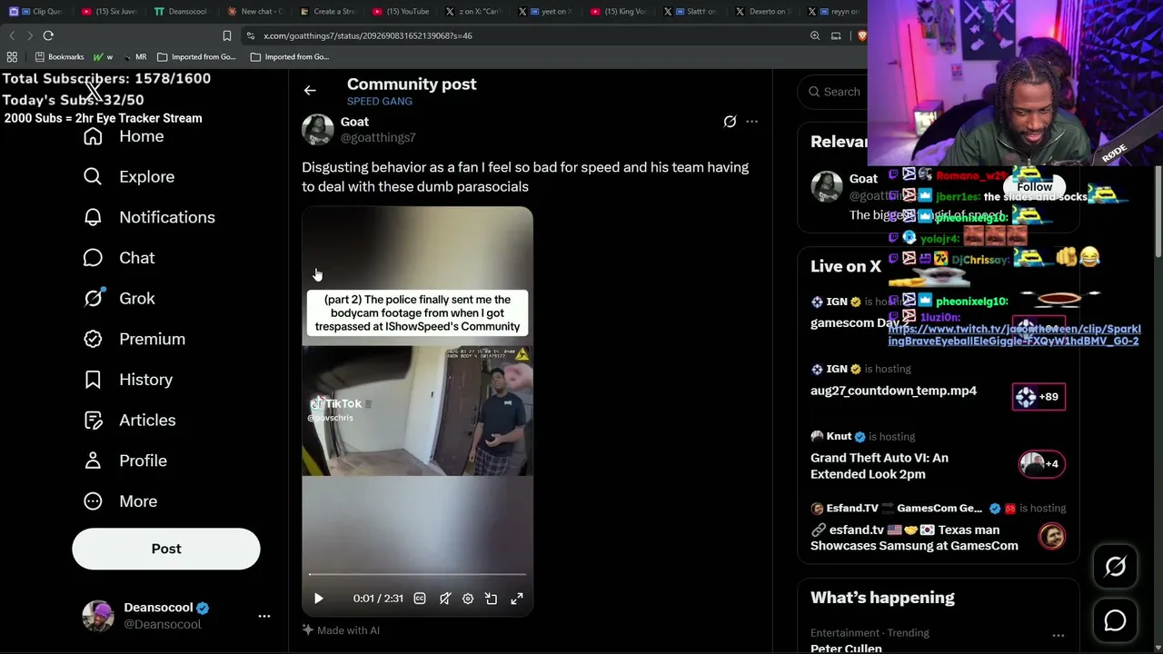Expand the More menu in the sidebar
This screenshot has height=654, width=1163.
coord(120,501)
